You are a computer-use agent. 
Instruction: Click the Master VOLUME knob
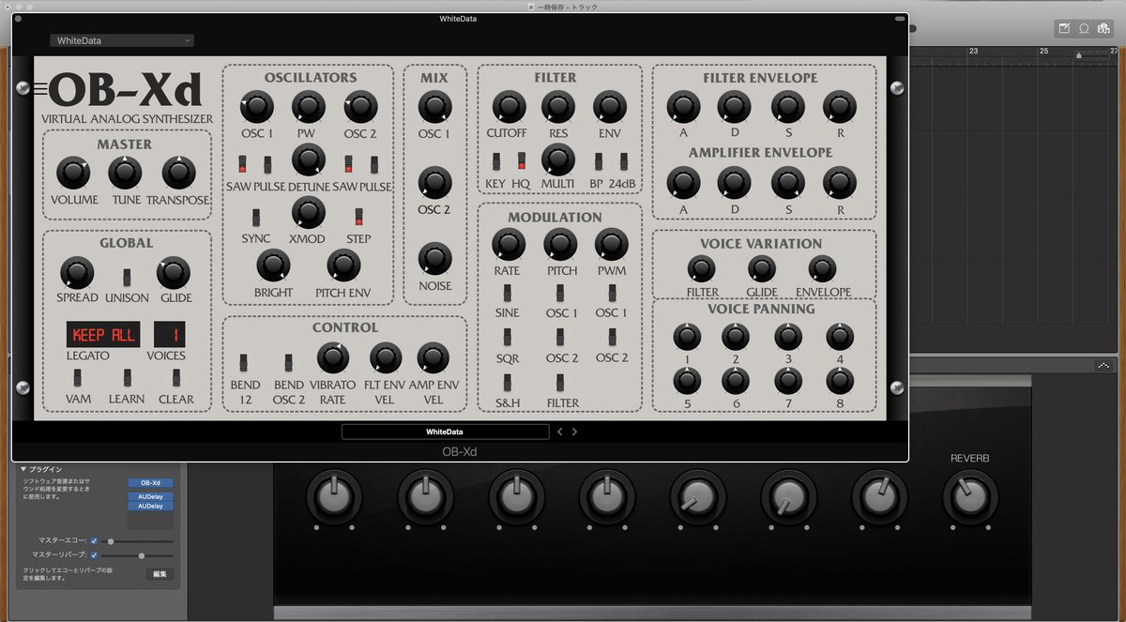[73, 174]
